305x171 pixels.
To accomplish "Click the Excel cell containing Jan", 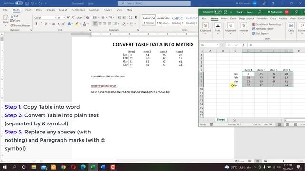I will point(235,74).
